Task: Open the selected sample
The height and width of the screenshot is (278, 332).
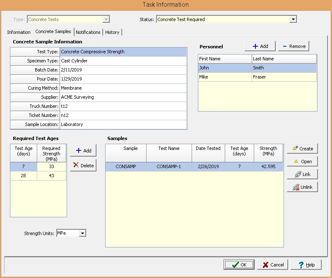Action: coord(302,162)
